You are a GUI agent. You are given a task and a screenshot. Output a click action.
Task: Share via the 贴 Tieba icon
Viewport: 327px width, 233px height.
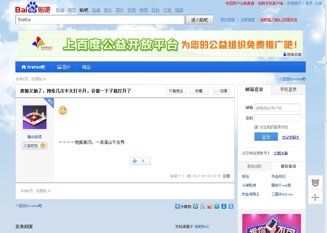(203, 207)
